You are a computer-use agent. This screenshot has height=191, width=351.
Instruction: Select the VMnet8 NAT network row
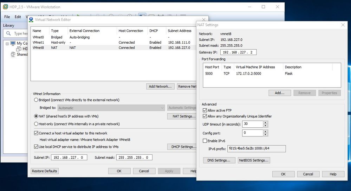[114, 48]
